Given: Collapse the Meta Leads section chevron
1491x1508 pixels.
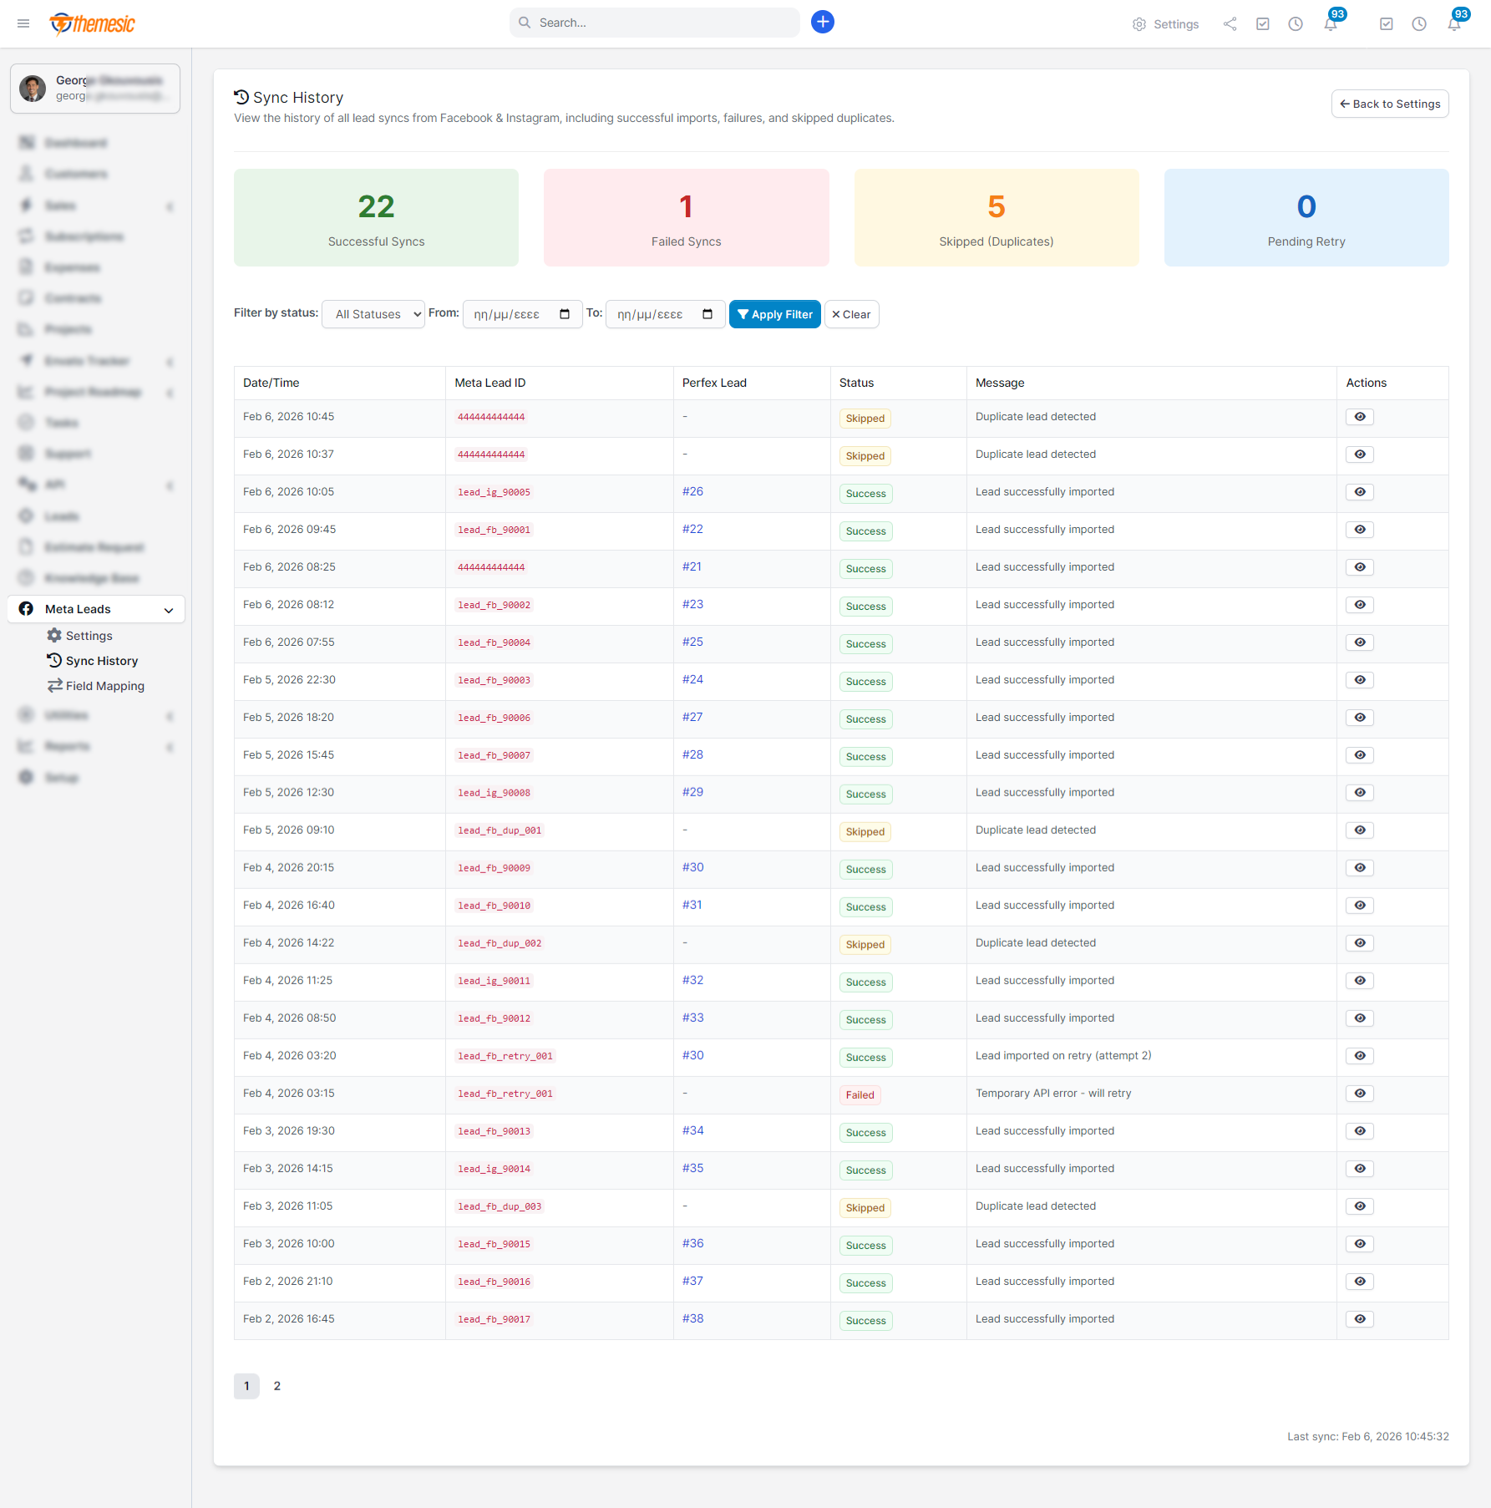Looking at the screenshot, I should (170, 609).
